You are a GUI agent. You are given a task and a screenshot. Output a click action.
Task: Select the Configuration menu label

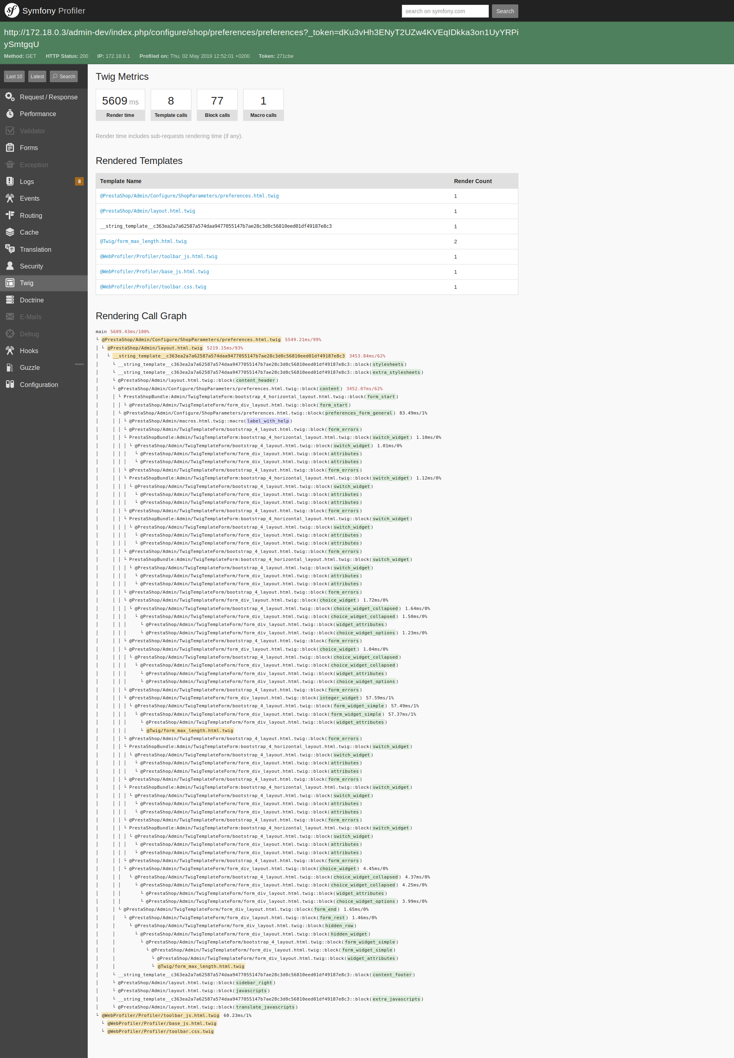coord(39,385)
